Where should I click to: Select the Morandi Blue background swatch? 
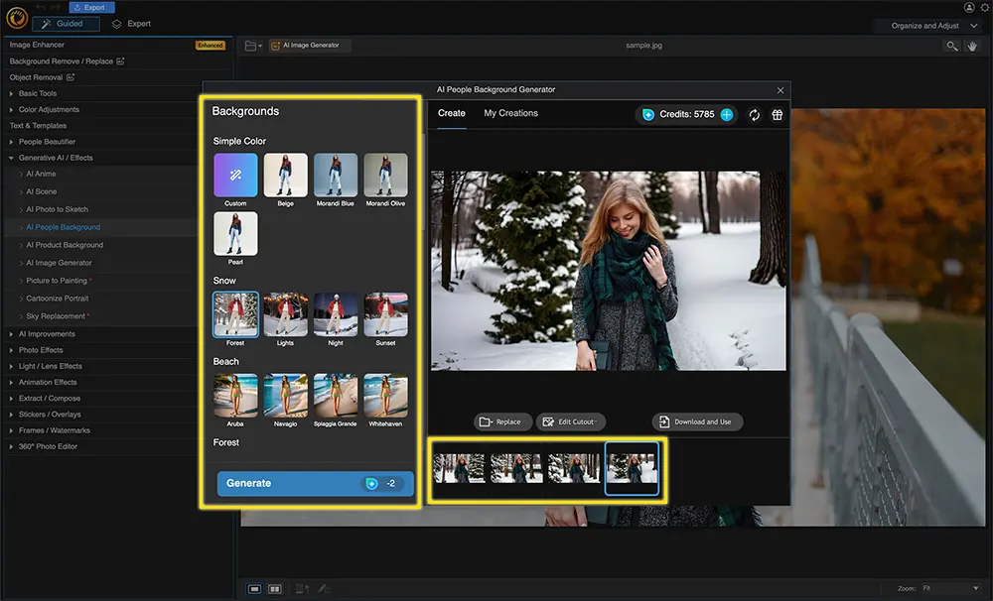336,173
